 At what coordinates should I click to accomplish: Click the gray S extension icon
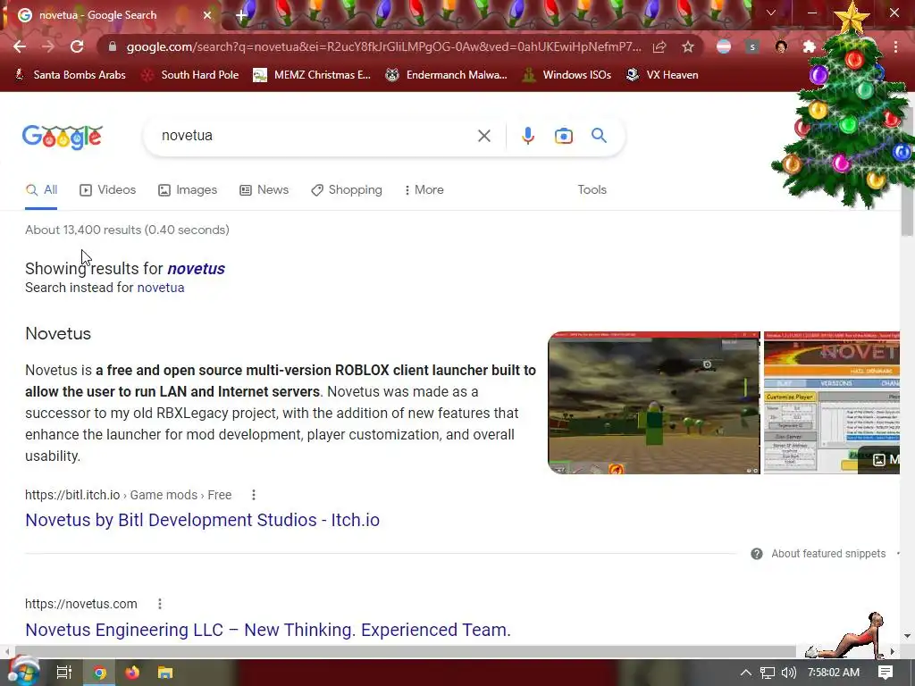click(752, 46)
